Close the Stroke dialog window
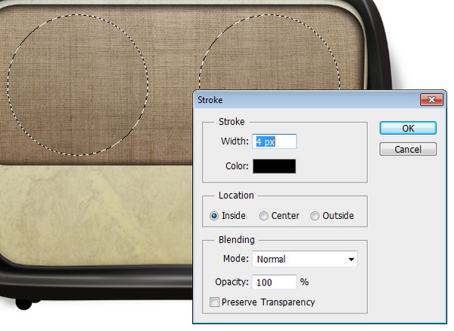454x331 pixels. (x=431, y=100)
